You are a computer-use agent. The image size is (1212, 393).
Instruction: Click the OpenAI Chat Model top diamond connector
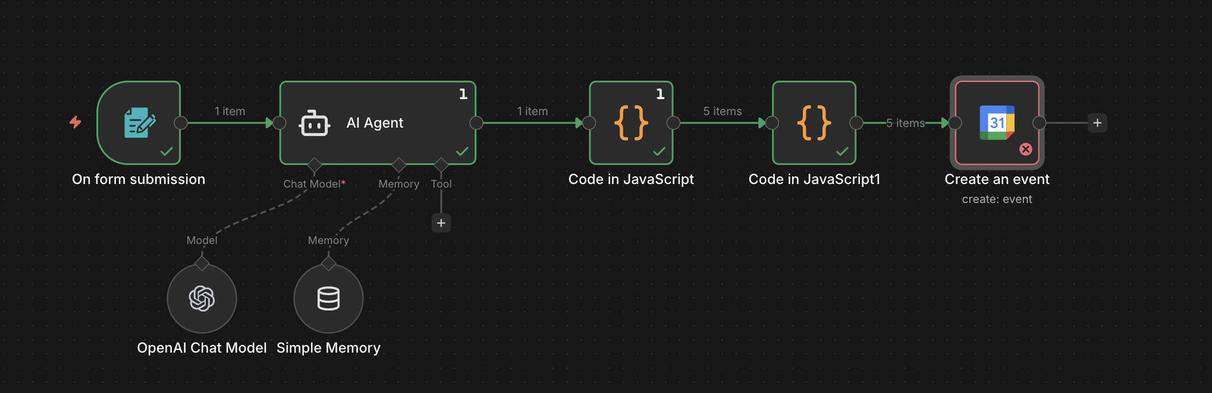[202, 262]
